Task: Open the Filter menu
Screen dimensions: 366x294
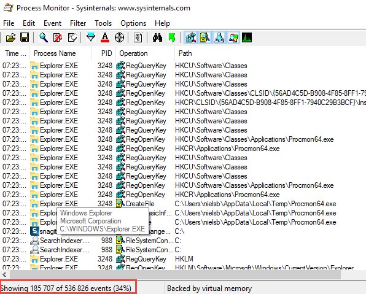Action: point(78,23)
